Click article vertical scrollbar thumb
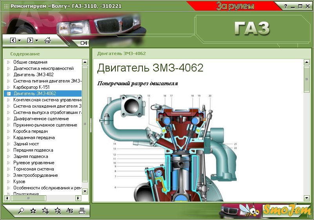The width and height of the screenshot is (314, 220). pos(307,79)
